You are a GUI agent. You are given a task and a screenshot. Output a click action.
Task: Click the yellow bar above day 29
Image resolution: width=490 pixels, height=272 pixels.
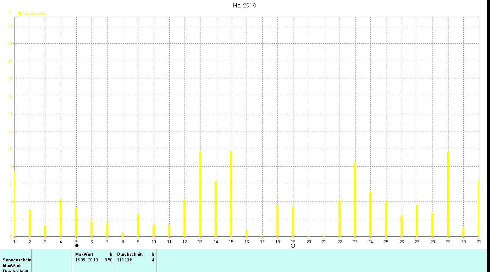pyautogui.click(x=448, y=194)
